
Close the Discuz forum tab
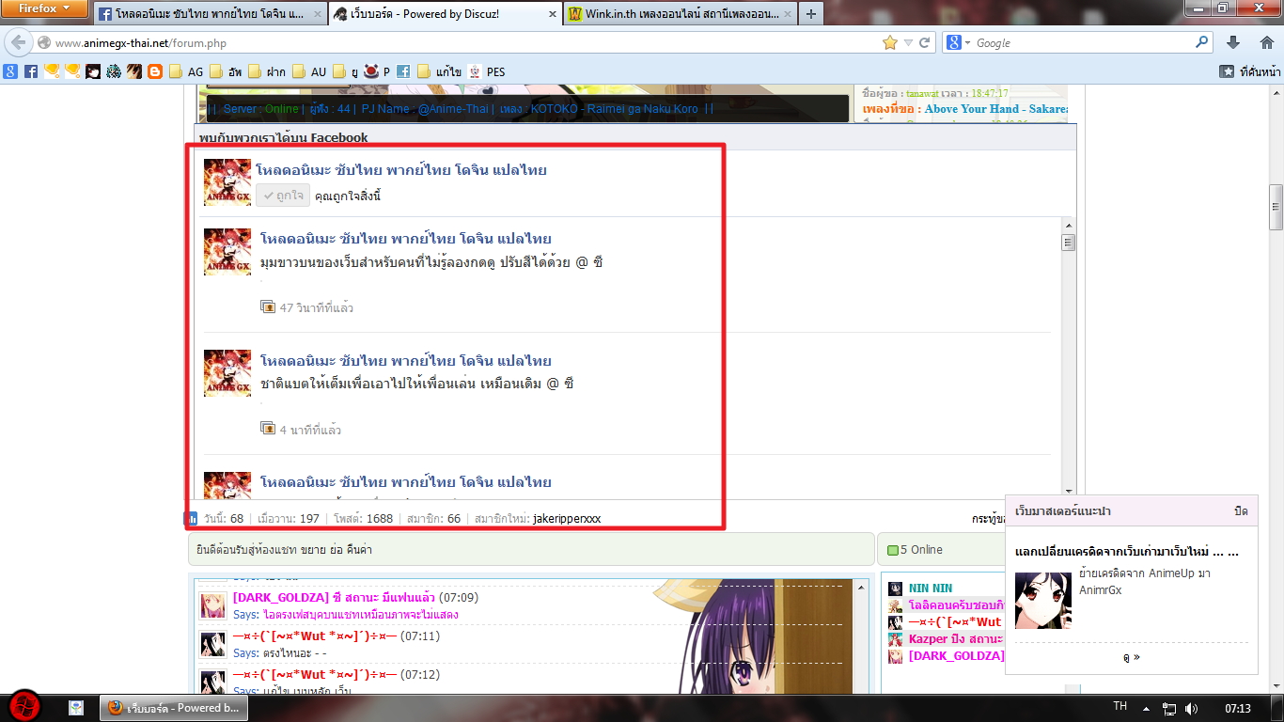tap(552, 15)
